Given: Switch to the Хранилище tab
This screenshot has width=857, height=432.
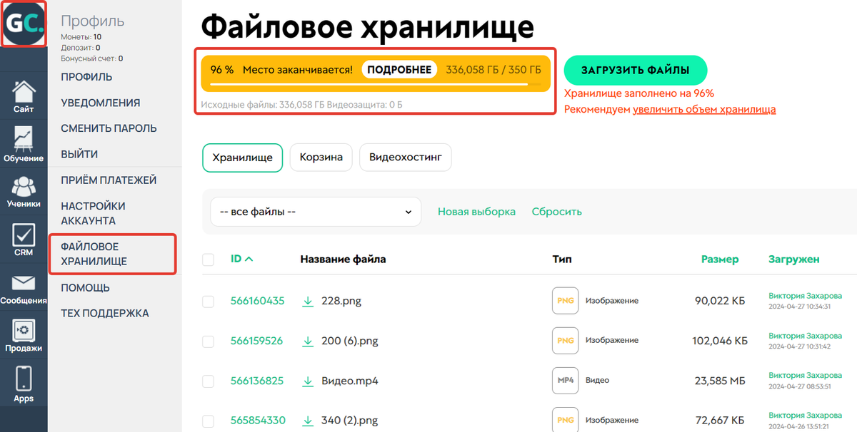Looking at the screenshot, I should click(242, 158).
